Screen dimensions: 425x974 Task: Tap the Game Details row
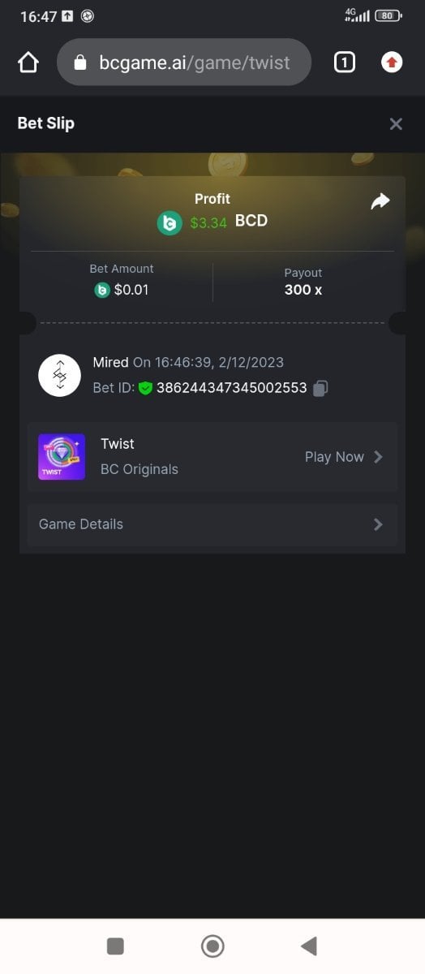212,524
